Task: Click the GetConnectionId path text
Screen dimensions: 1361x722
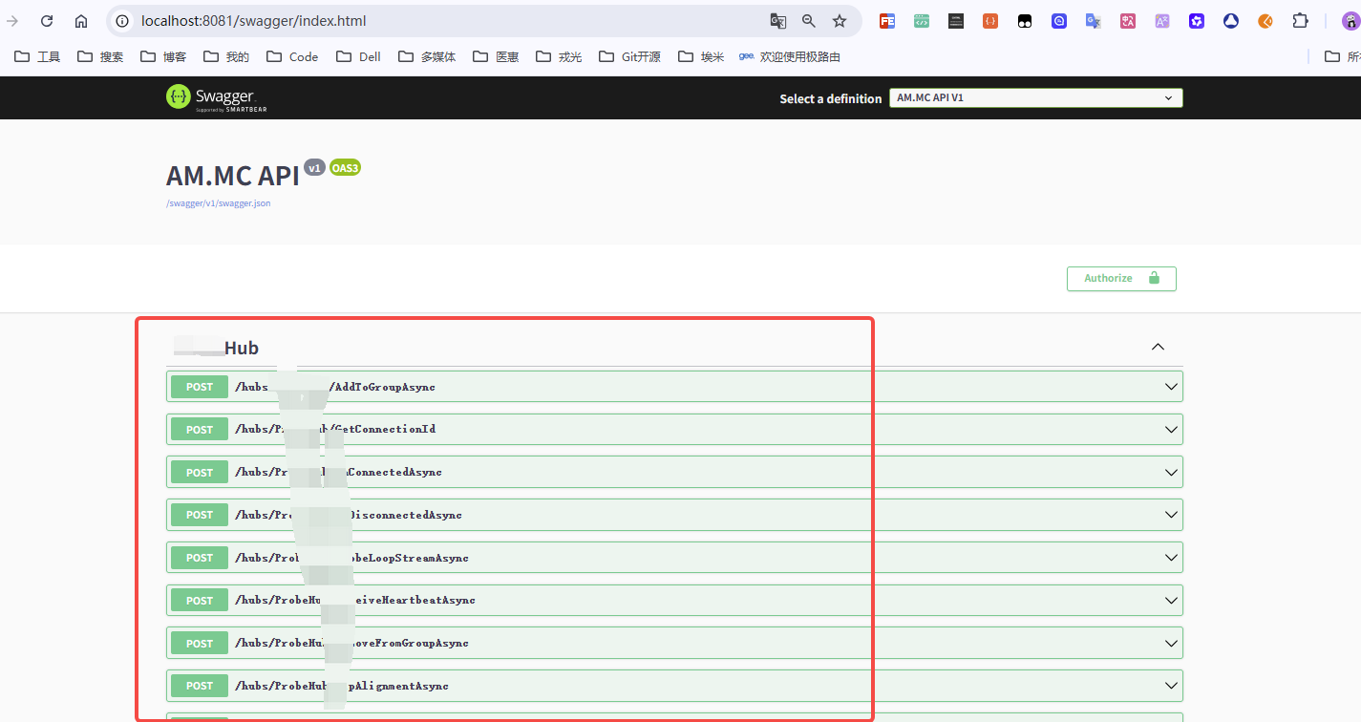Action: [x=335, y=430]
